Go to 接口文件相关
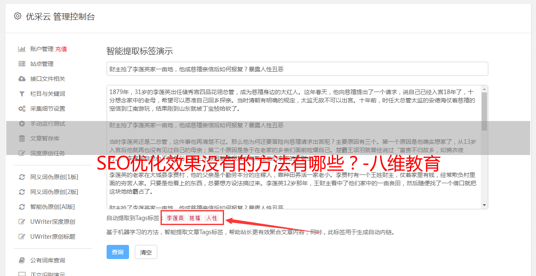The image size is (536, 276). tap(48, 79)
